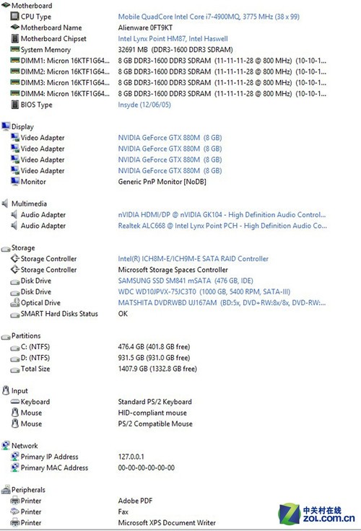This screenshot has width=361, height=531.
Task: Click the Monitor icon under Display
Action: (x=14, y=182)
